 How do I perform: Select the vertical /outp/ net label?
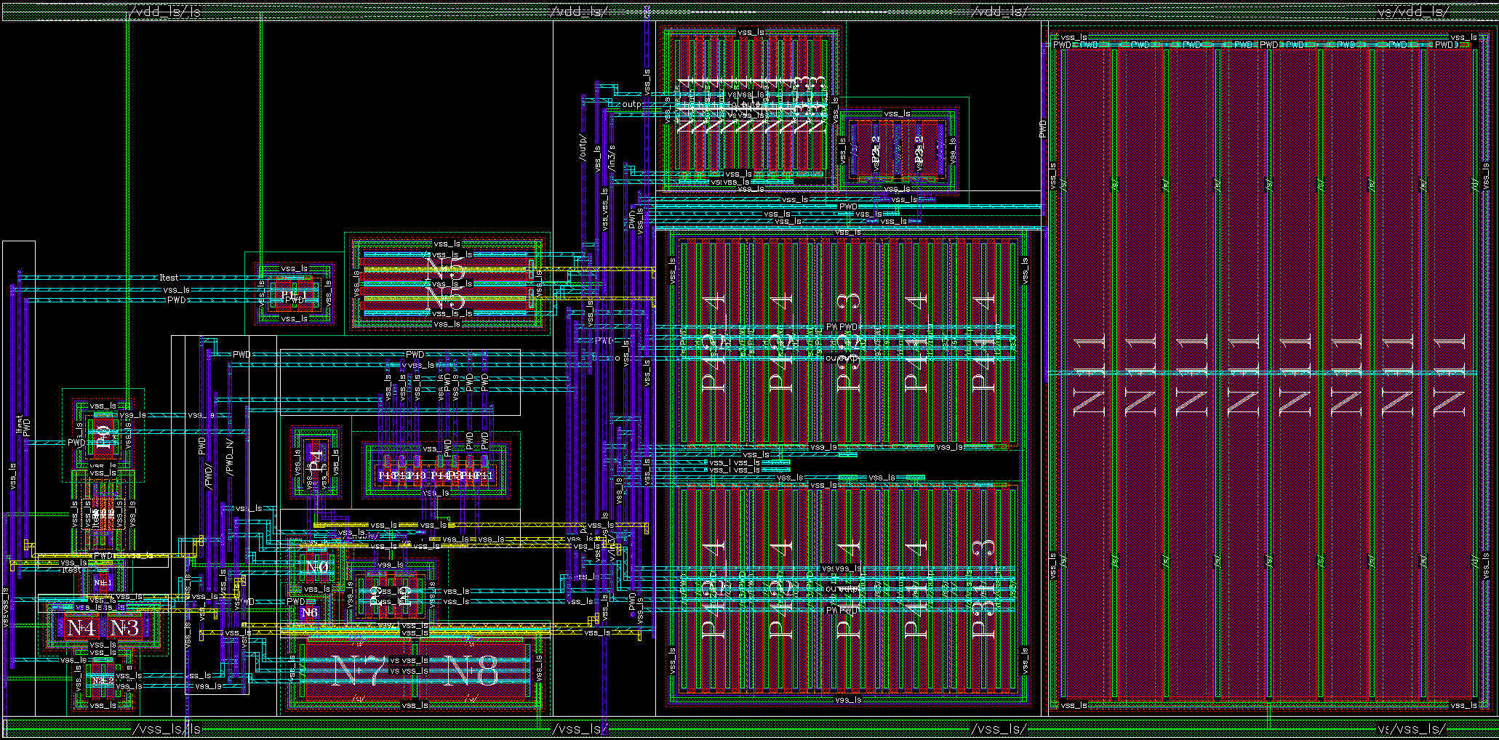582,147
